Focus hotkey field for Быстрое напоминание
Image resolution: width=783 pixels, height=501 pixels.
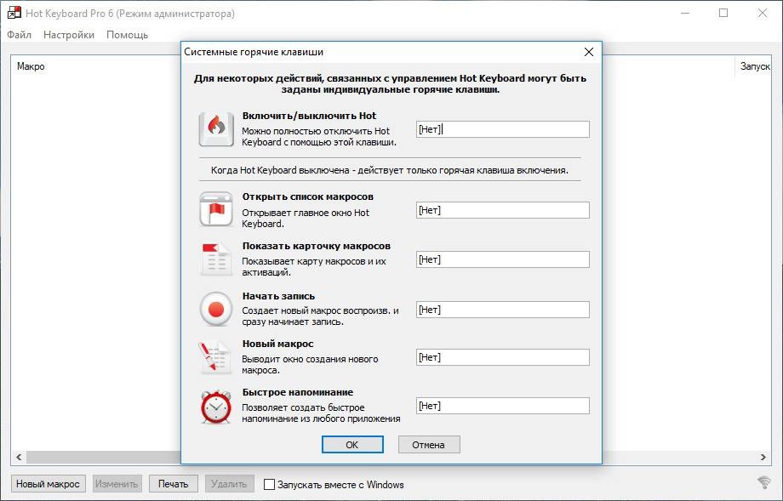pos(503,406)
